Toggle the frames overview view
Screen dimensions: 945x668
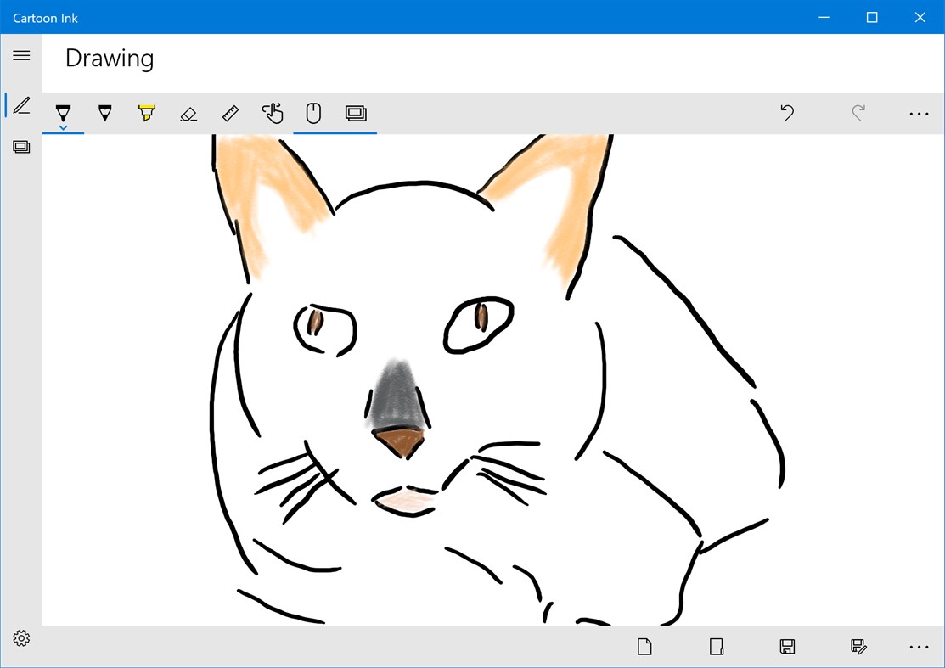point(356,112)
